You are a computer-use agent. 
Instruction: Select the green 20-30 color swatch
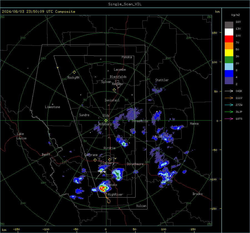pyautogui.click(x=229, y=60)
